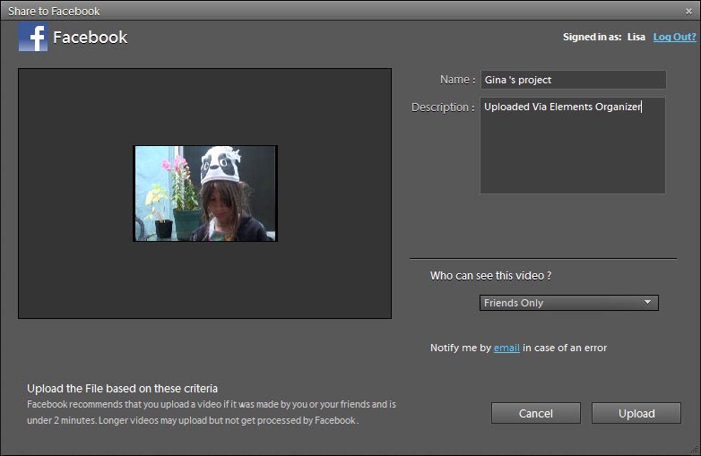
Task: Focus the Description text box
Action: 572,145
